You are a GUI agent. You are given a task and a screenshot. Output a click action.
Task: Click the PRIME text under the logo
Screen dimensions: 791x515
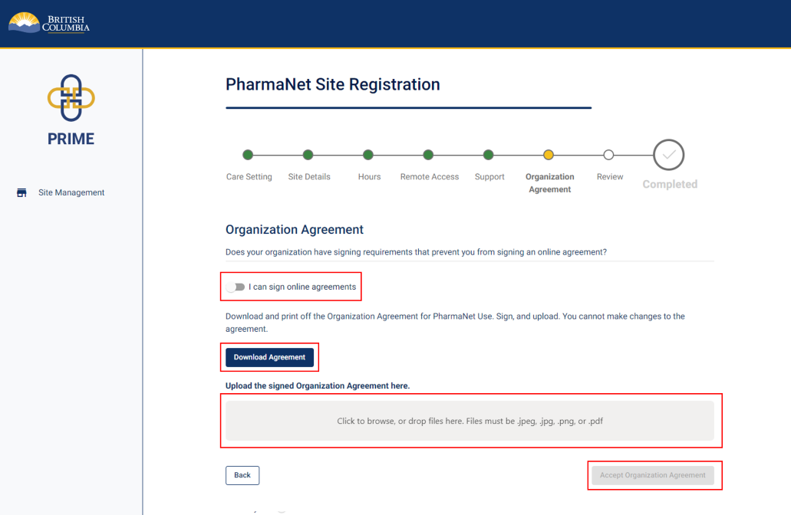[71, 139]
